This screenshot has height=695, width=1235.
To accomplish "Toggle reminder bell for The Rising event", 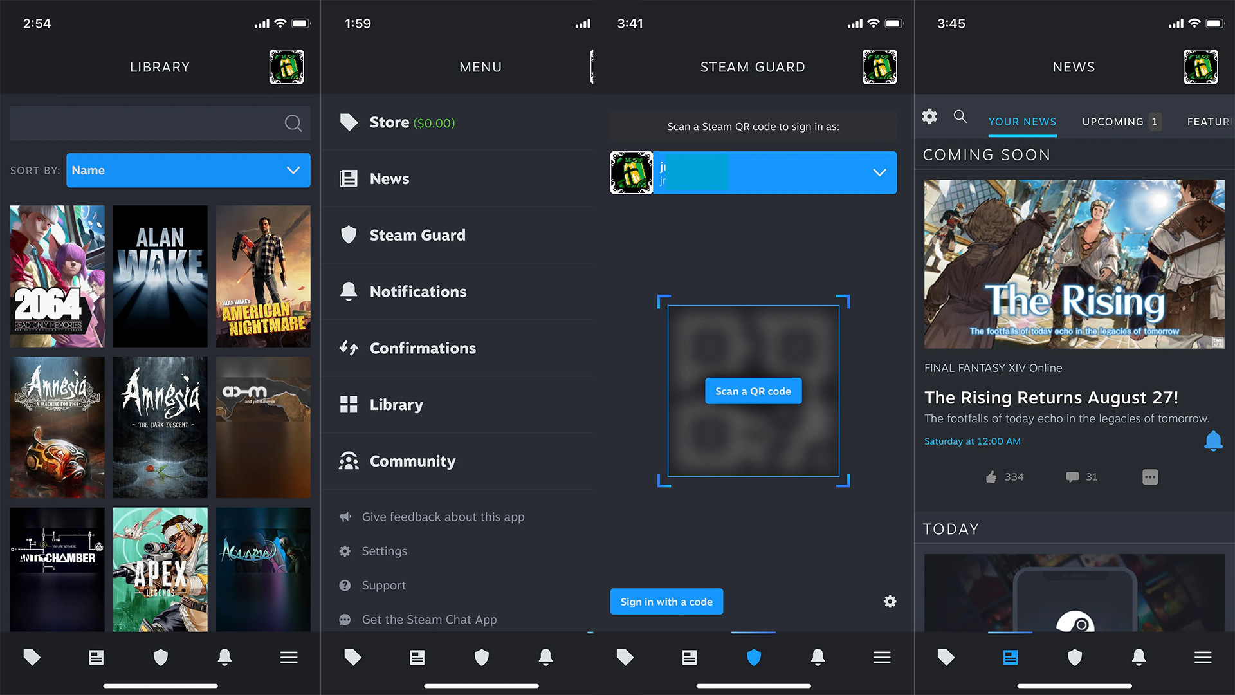I will point(1213,441).
